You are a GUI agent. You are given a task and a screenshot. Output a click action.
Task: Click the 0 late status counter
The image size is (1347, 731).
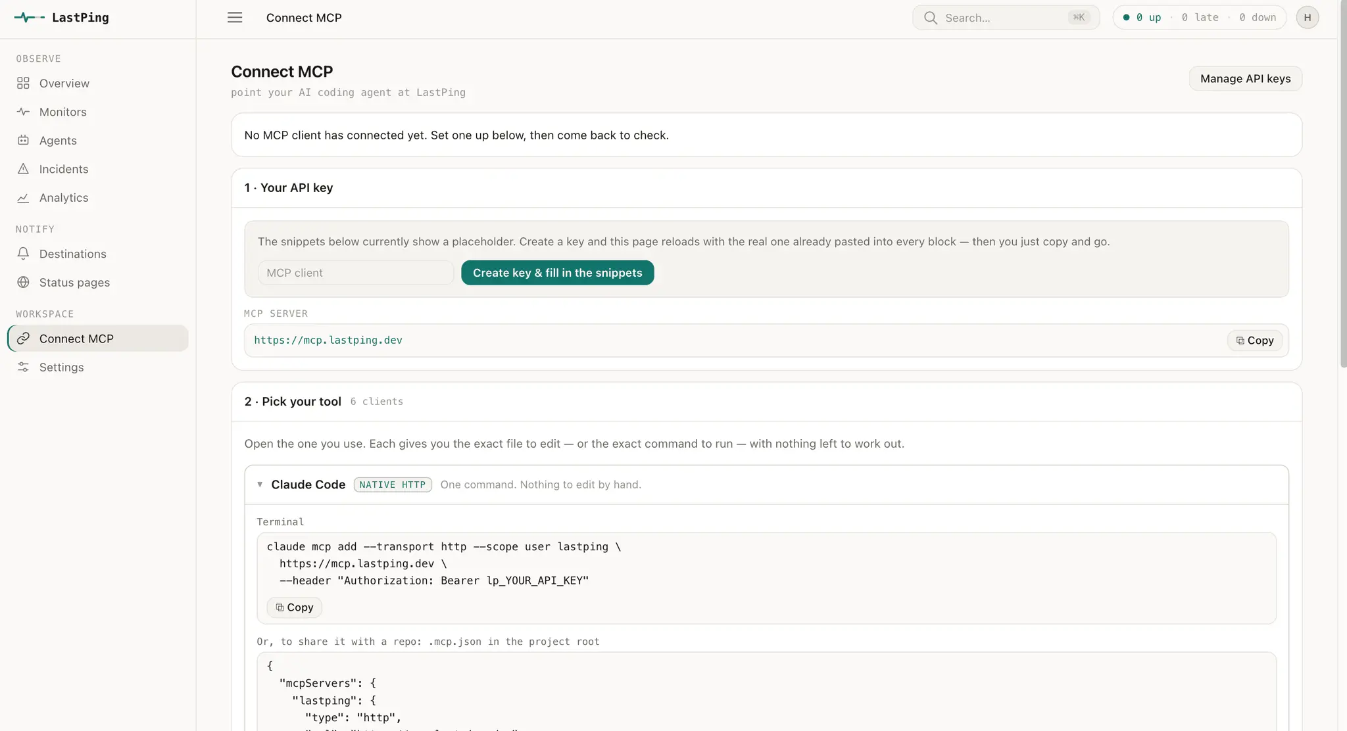(x=1200, y=18)
